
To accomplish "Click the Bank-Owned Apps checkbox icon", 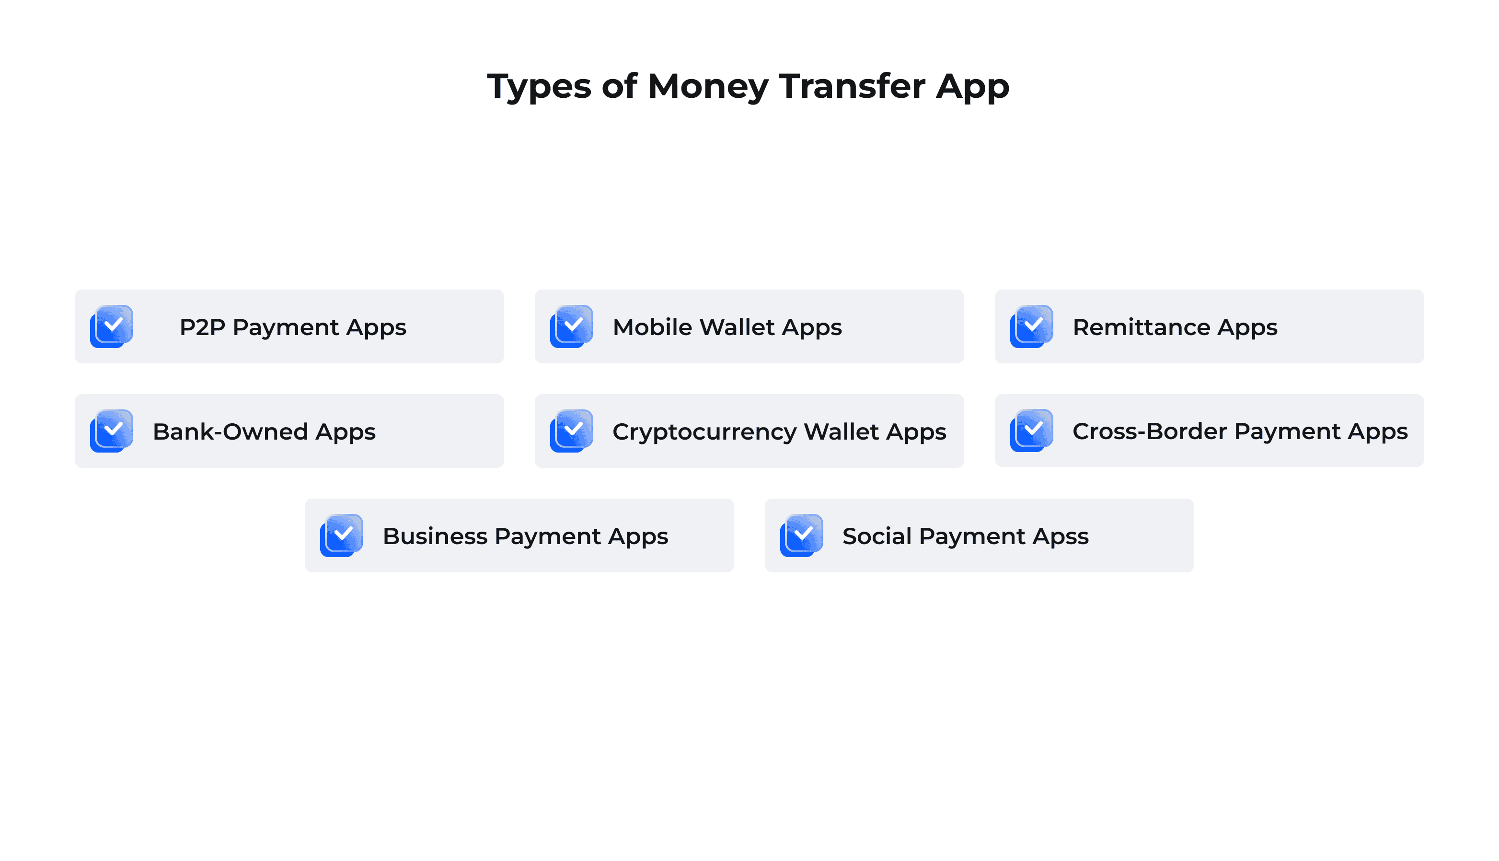I will [113, 430].
